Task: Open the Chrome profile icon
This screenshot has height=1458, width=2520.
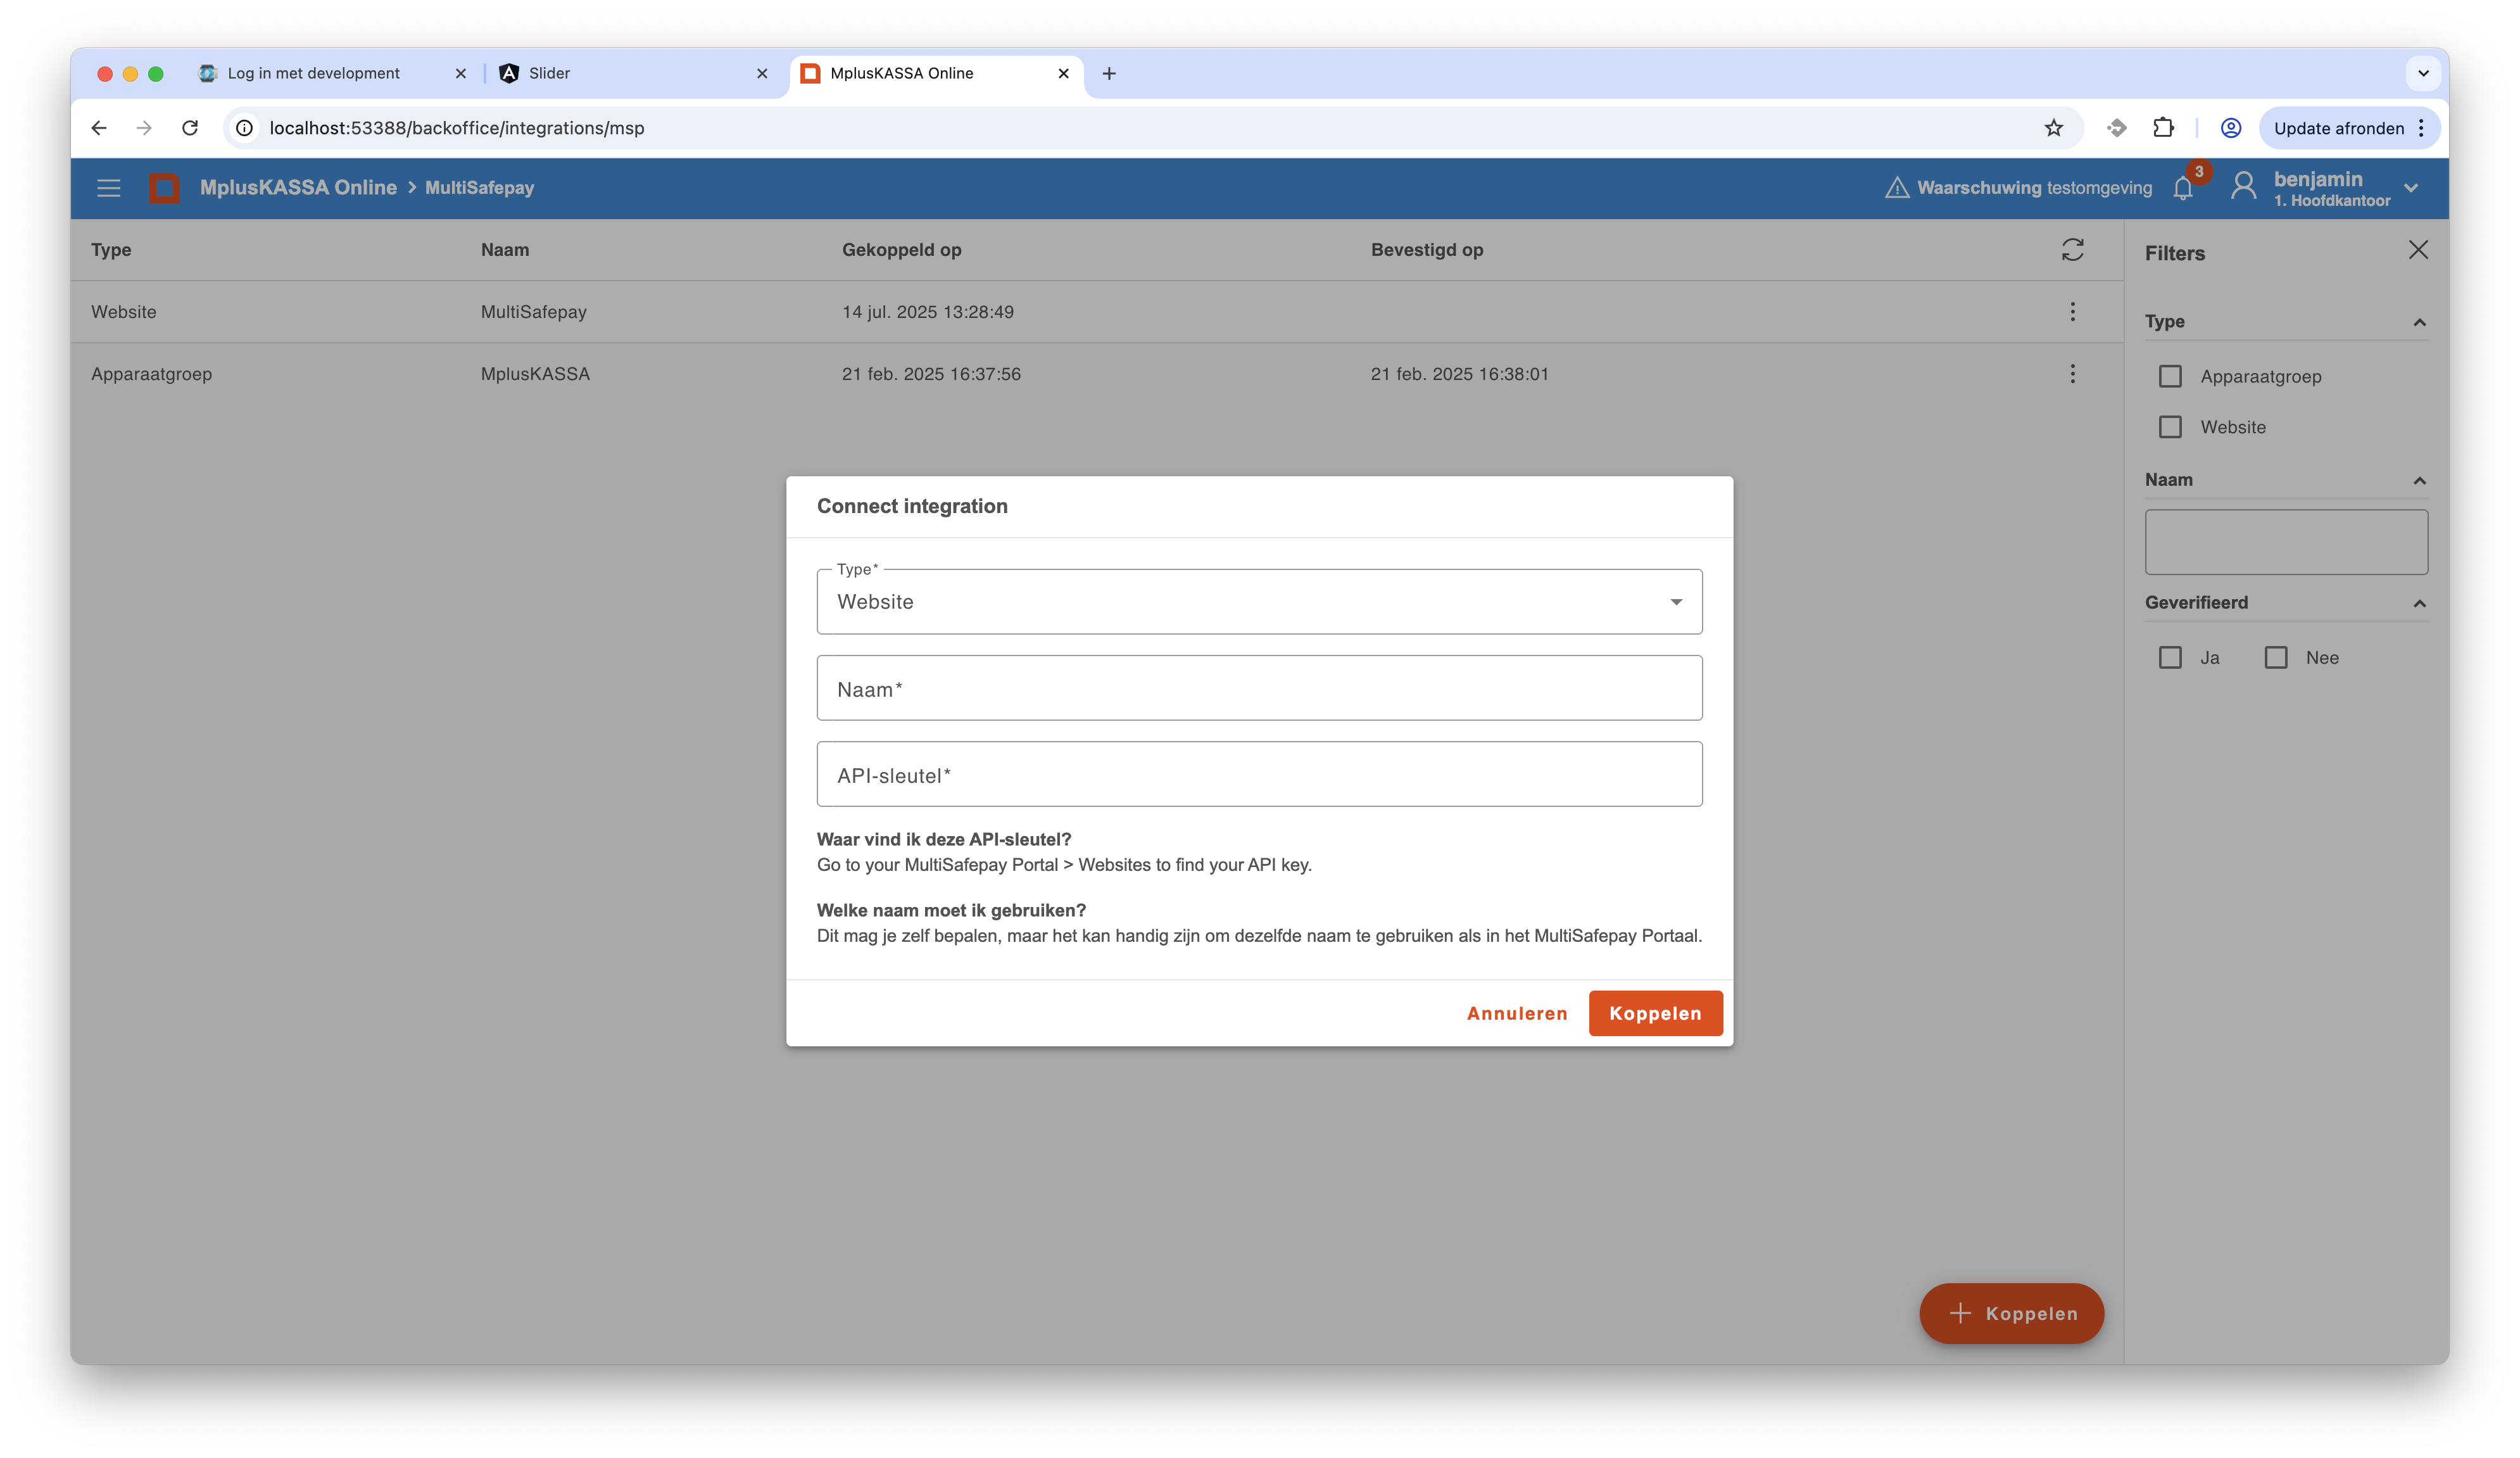Action: point(2231,128)
